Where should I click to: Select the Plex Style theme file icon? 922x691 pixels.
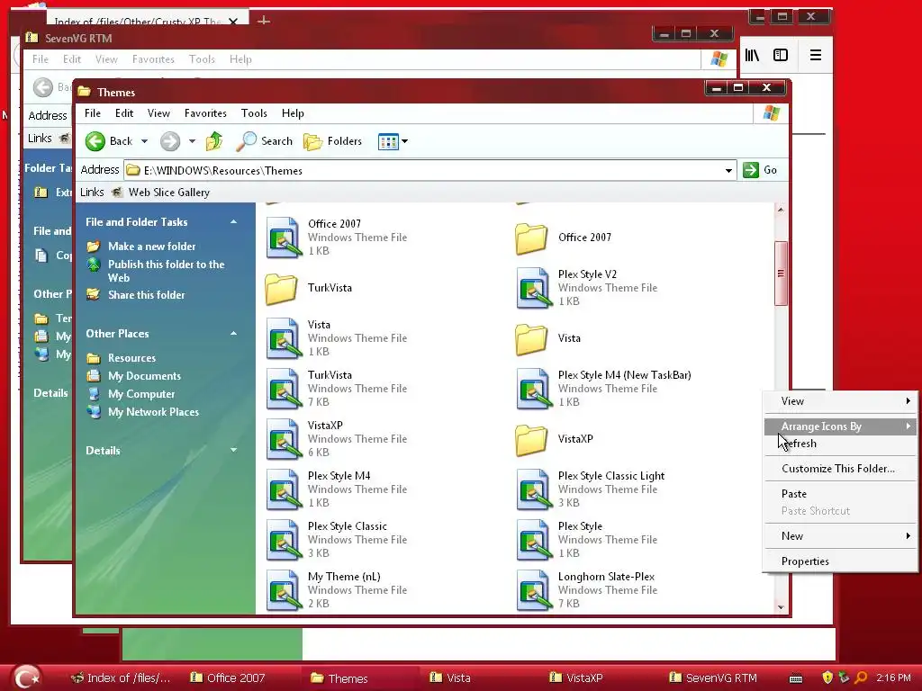tap(534, 540)
